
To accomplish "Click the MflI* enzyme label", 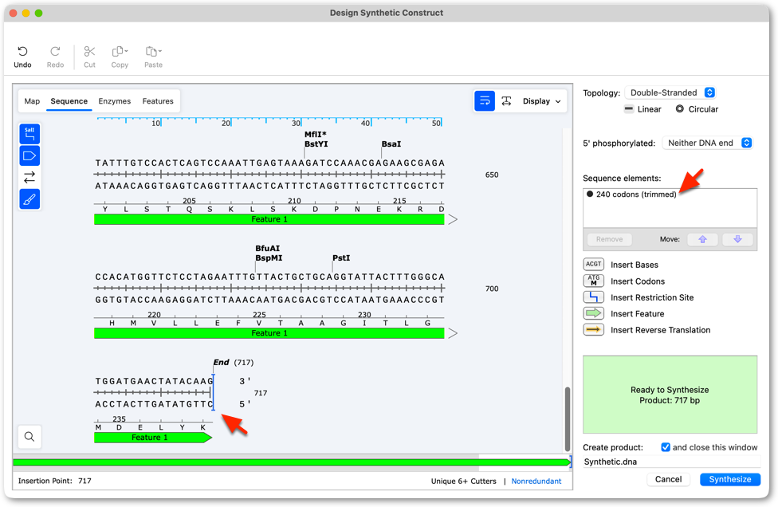I will click(316, 134).
